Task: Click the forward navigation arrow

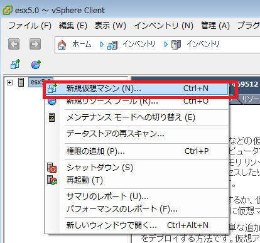Action: click(35, 44)
